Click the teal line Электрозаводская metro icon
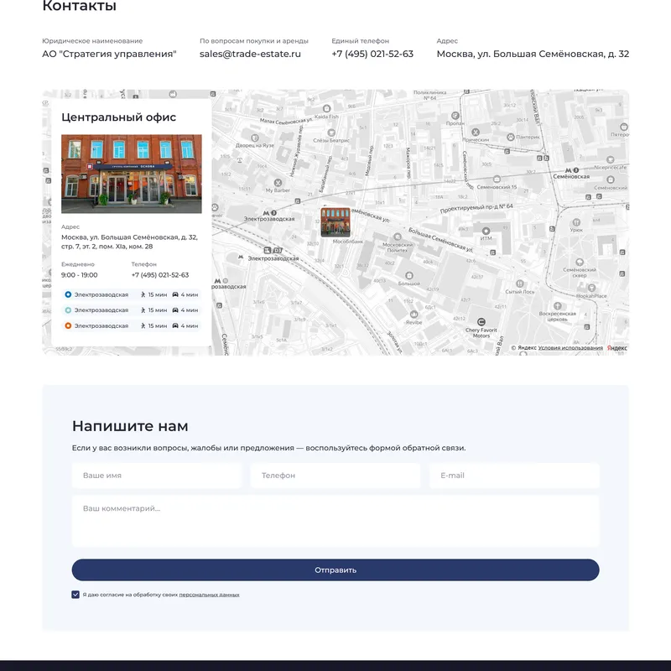Screen dimensions: 671x671 point(68,310)
